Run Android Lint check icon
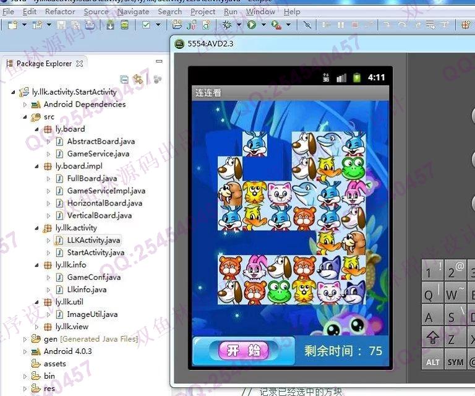This screenshot has height=396, width=475. tap(146, 25)
